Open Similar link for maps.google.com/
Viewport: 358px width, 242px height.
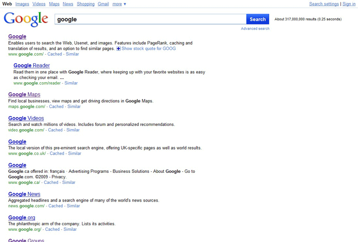[74, 106]
